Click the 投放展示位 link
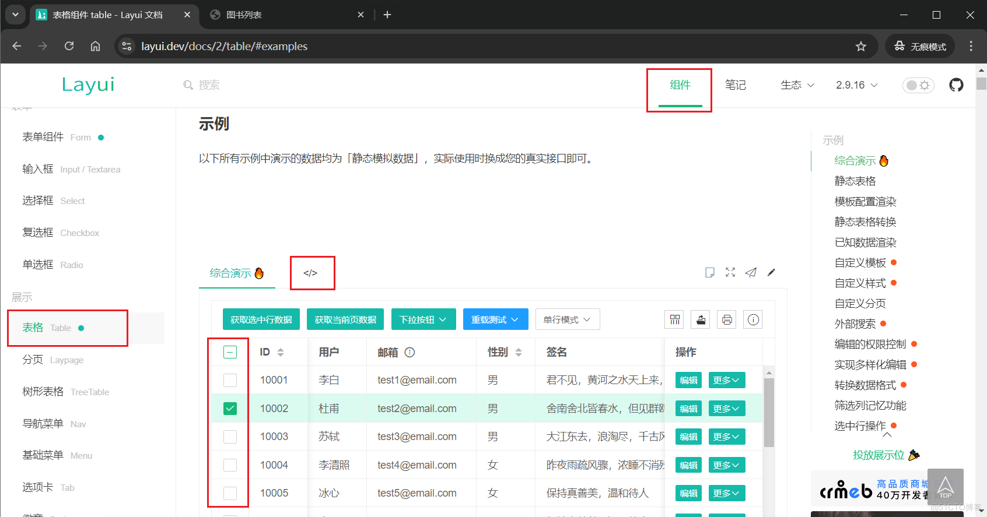The width and height of the screenshot is (987, 517). (x=886, y=455)
